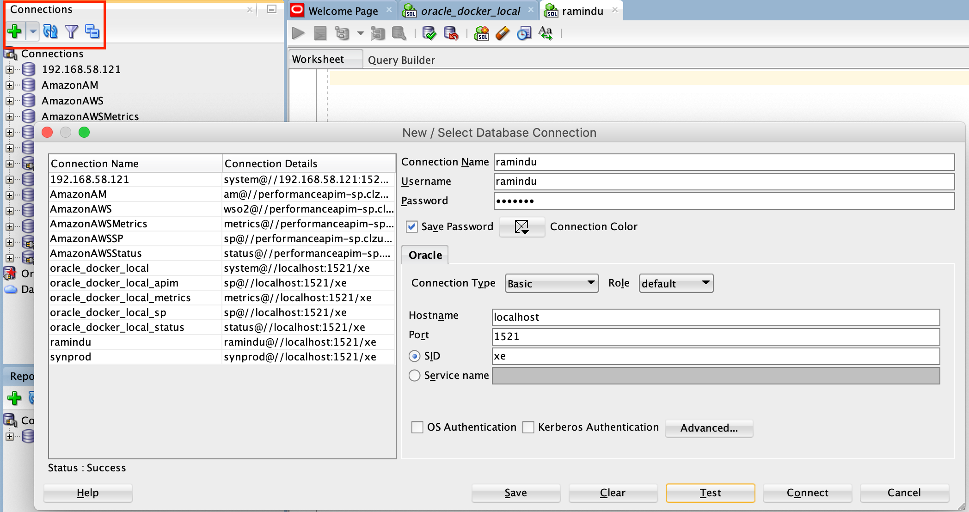
Task: Click the Run Statement play icon
Action: [299, 33]
